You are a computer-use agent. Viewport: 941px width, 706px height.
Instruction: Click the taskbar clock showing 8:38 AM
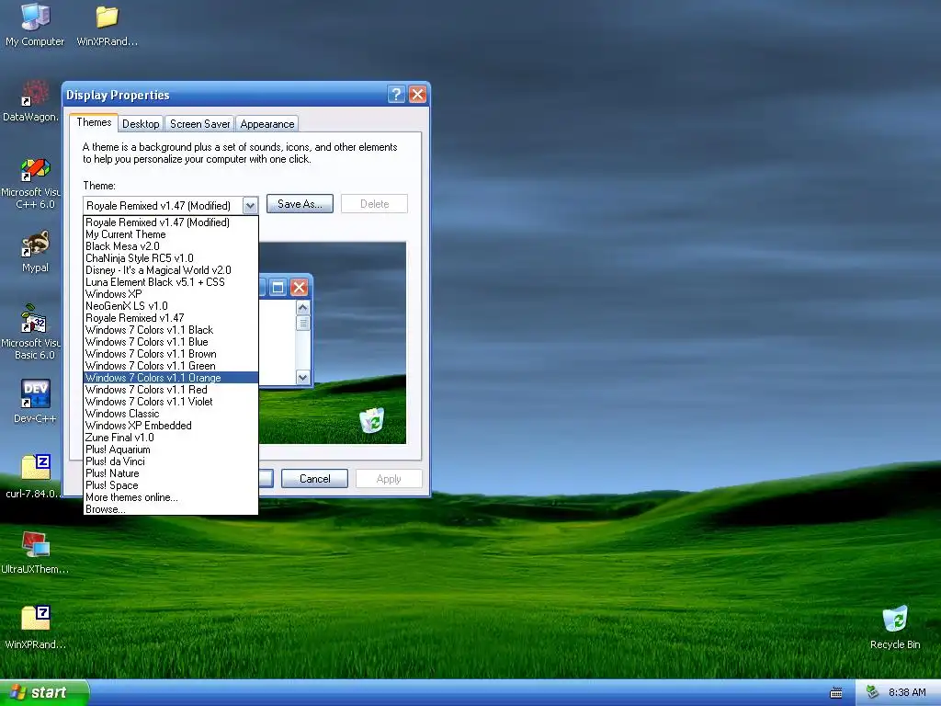pos(907,692)
